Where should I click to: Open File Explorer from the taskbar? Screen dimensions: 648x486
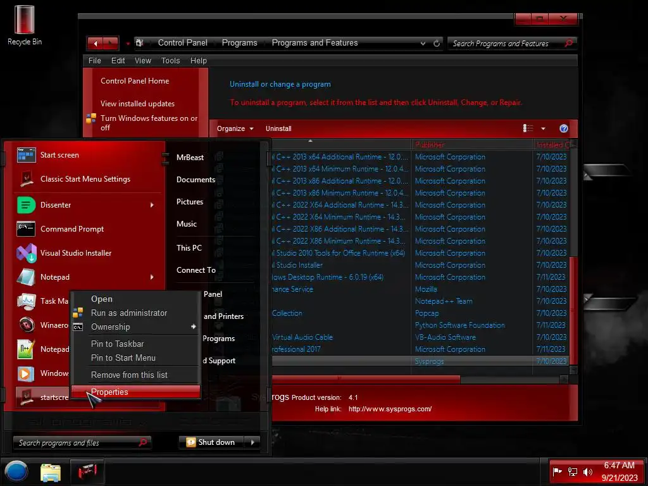click(51, 473)
